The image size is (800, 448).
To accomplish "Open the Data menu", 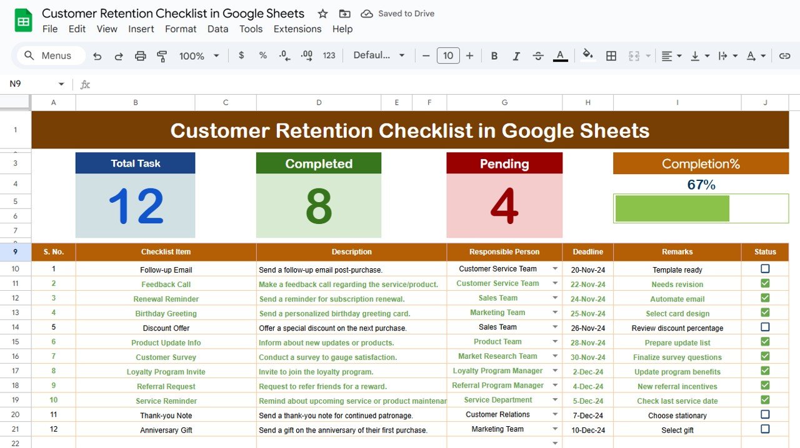I will tap(217, 29).
